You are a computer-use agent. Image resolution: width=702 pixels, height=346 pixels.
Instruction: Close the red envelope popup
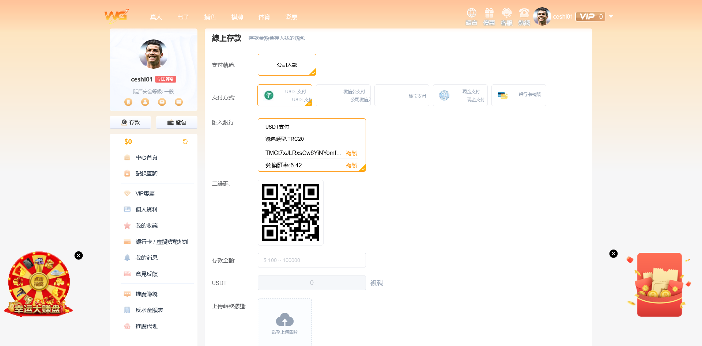[614, 254]
